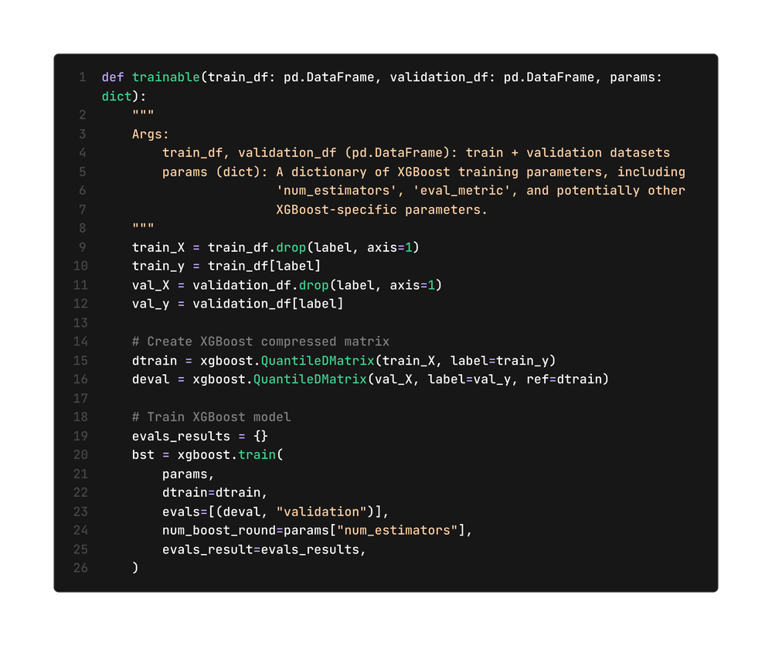This screenshot has height=646, width=772.
Task: Click the '# Train XGBoost model' comment
Action: 211,417
